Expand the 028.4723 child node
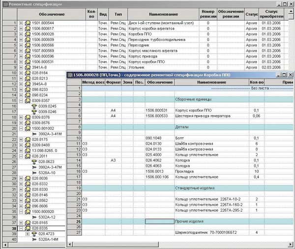Viewport: 295px width, 249px height. tap(28, 234)
